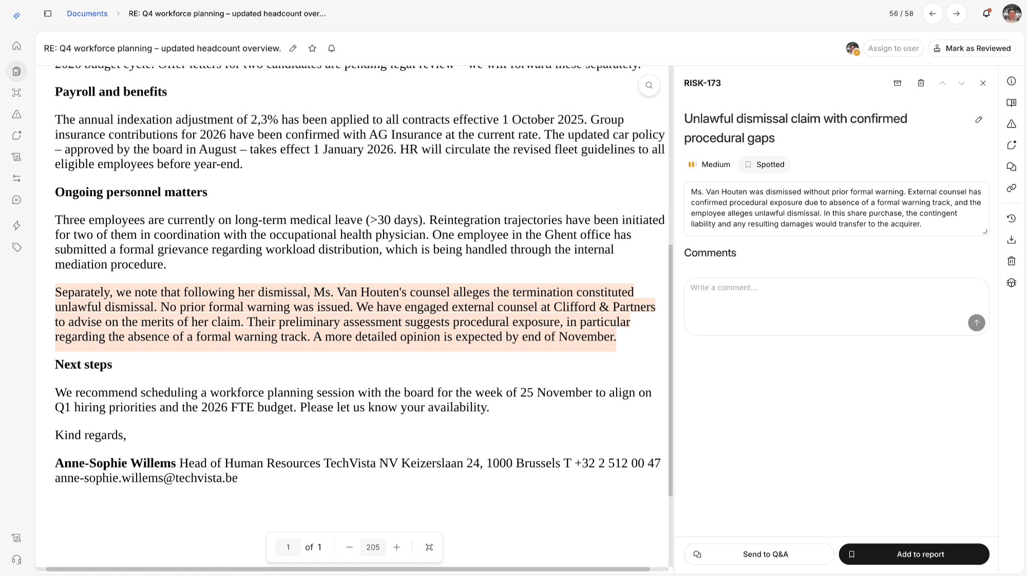
Task: Increase zoom with the plus button
Action: click(x=397, y=547)
